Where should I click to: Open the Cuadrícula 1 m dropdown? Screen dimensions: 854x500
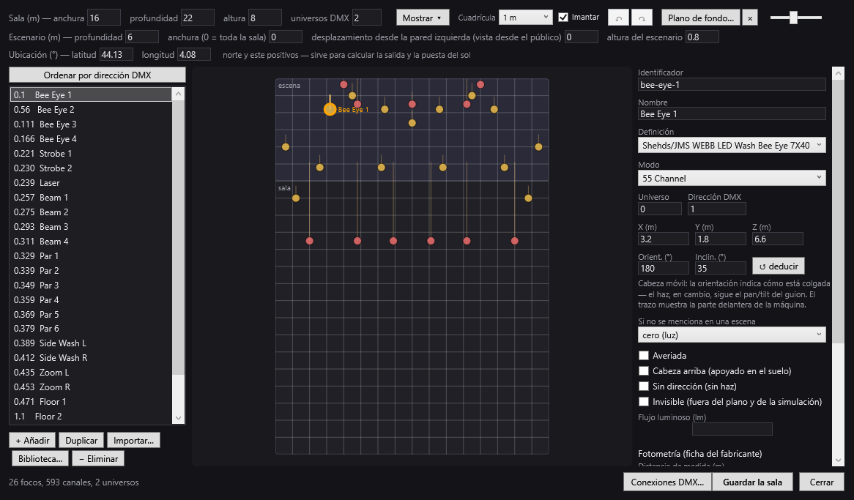pos(526,18)
